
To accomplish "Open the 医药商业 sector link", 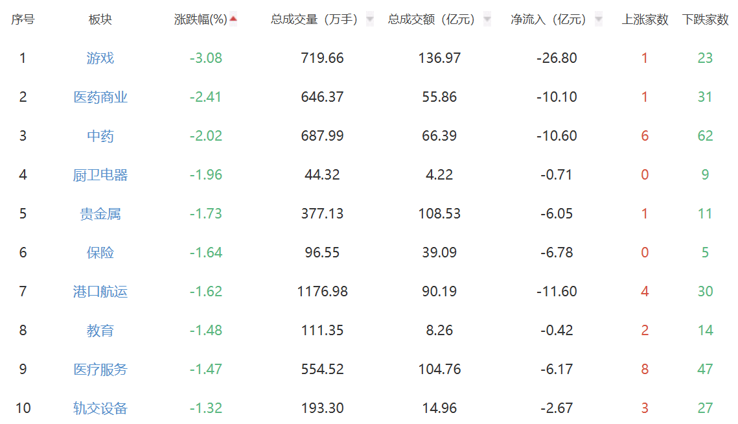I will click(100, 97).
